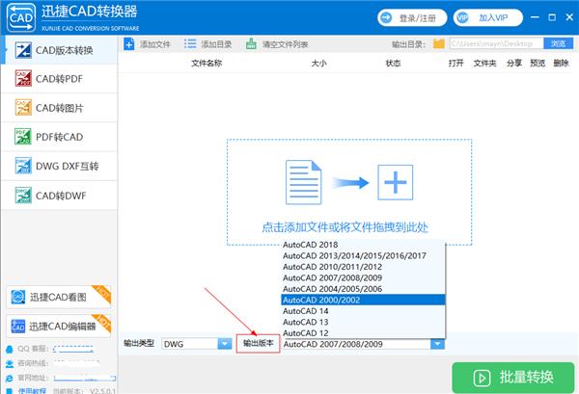Click the 输出类型 DWG combo box
Screen dimensions: 579x394
[197, 344]
